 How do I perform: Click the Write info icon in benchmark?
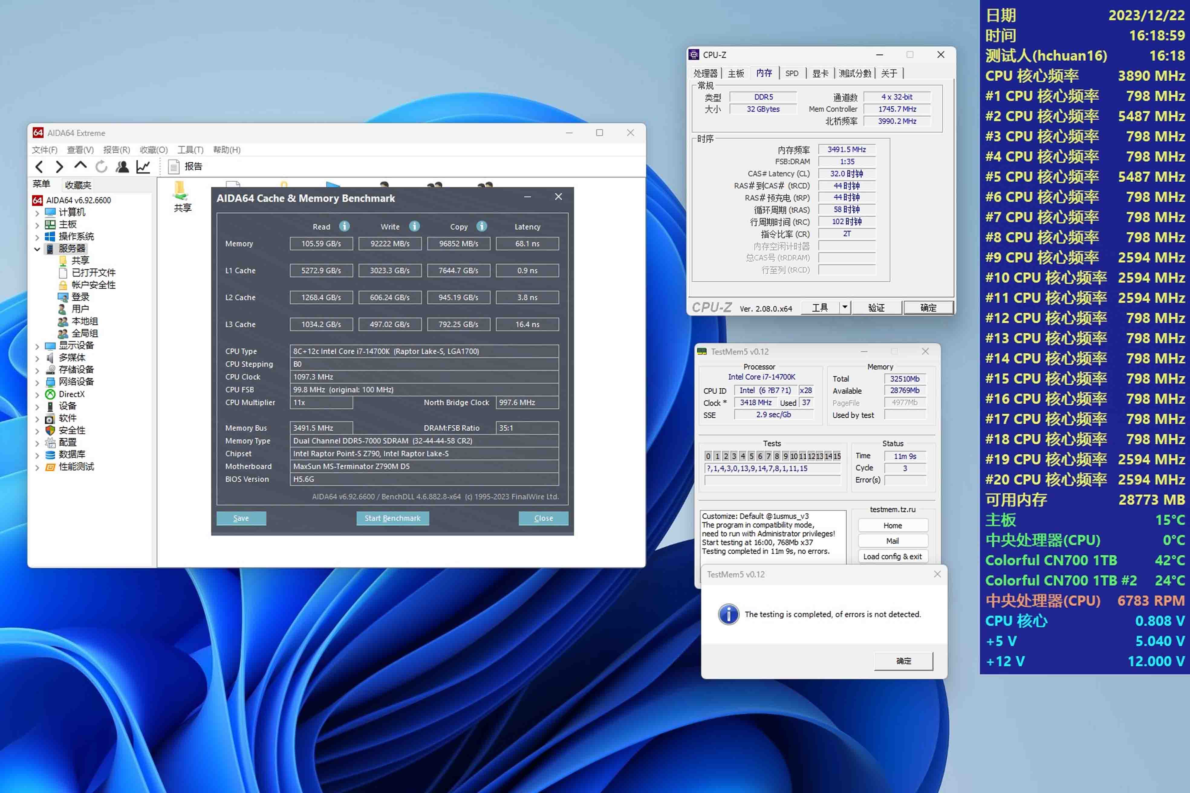[x=415, y=226]
